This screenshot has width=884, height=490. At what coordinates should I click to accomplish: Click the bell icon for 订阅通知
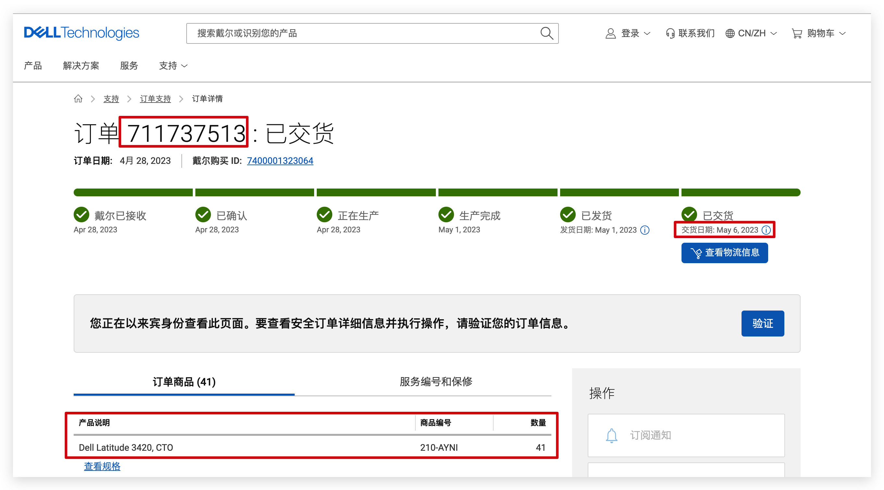click(x=611, y=435)
